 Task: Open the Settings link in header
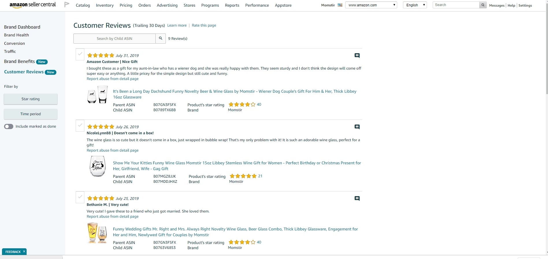tap(525, 5)
